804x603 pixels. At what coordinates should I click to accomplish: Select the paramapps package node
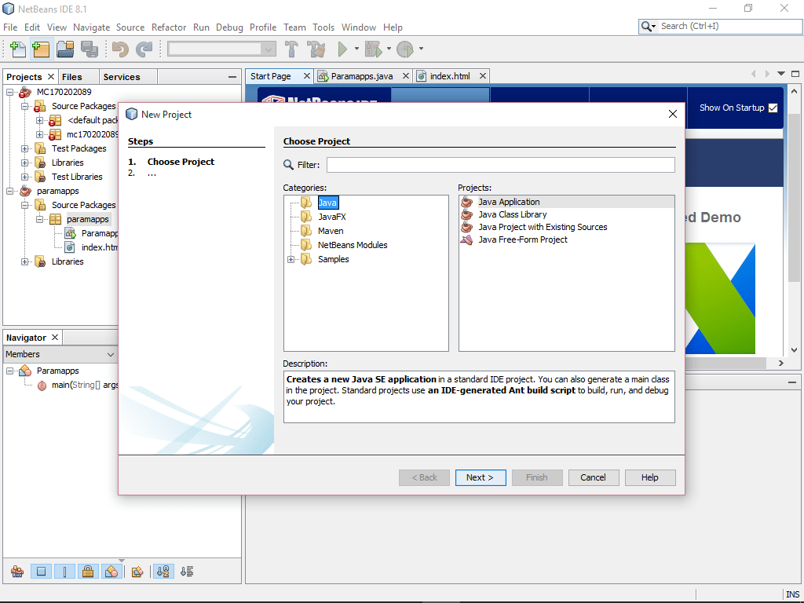(87, 219)
